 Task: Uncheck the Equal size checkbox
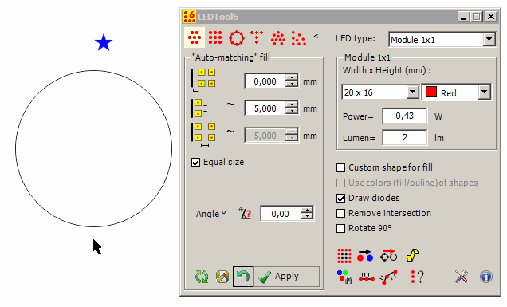[x=195, y=162]
